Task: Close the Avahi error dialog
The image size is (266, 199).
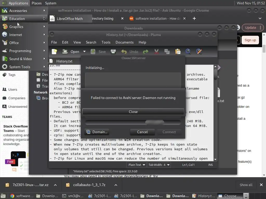Action: [133, 112]
